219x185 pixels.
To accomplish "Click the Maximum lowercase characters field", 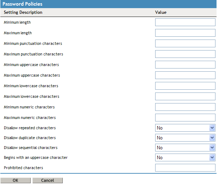I will (185, 96).
